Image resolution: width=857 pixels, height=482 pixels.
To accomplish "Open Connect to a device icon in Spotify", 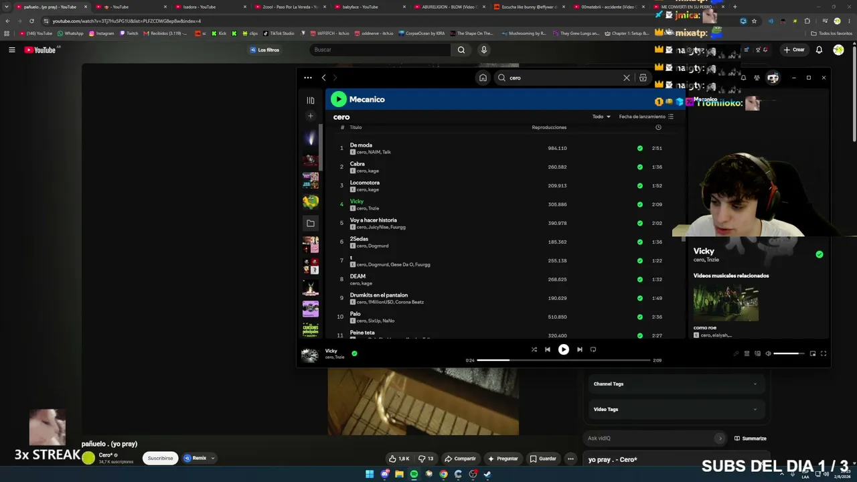I will pyautogui.click(x=757, y=353).
